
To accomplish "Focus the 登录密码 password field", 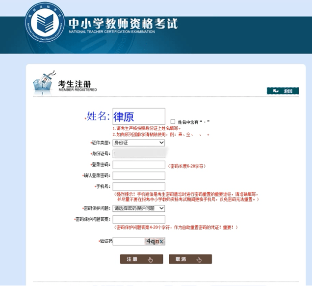I will pos(139,165).
